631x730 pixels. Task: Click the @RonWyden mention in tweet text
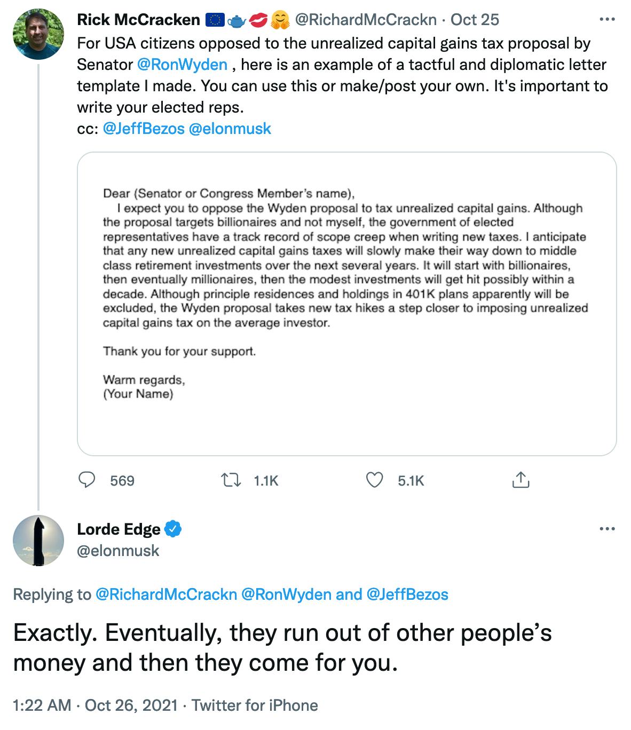pyautogui.click(x=182, y=65)
